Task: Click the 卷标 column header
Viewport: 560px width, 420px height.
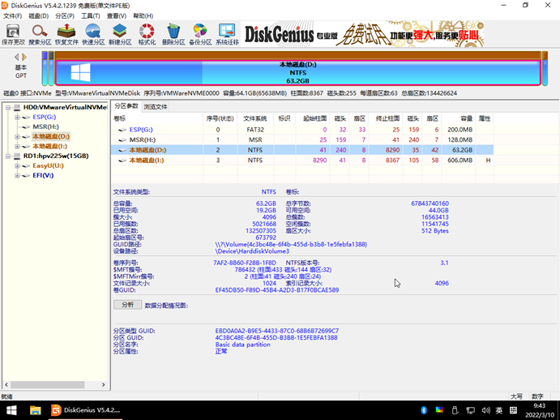Action: (157, 118)
